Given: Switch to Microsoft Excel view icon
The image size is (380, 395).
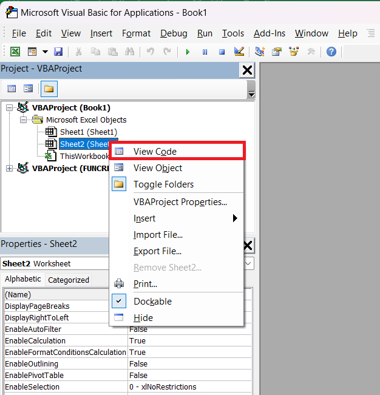Looking at the screenshot, I should (15, 52).
